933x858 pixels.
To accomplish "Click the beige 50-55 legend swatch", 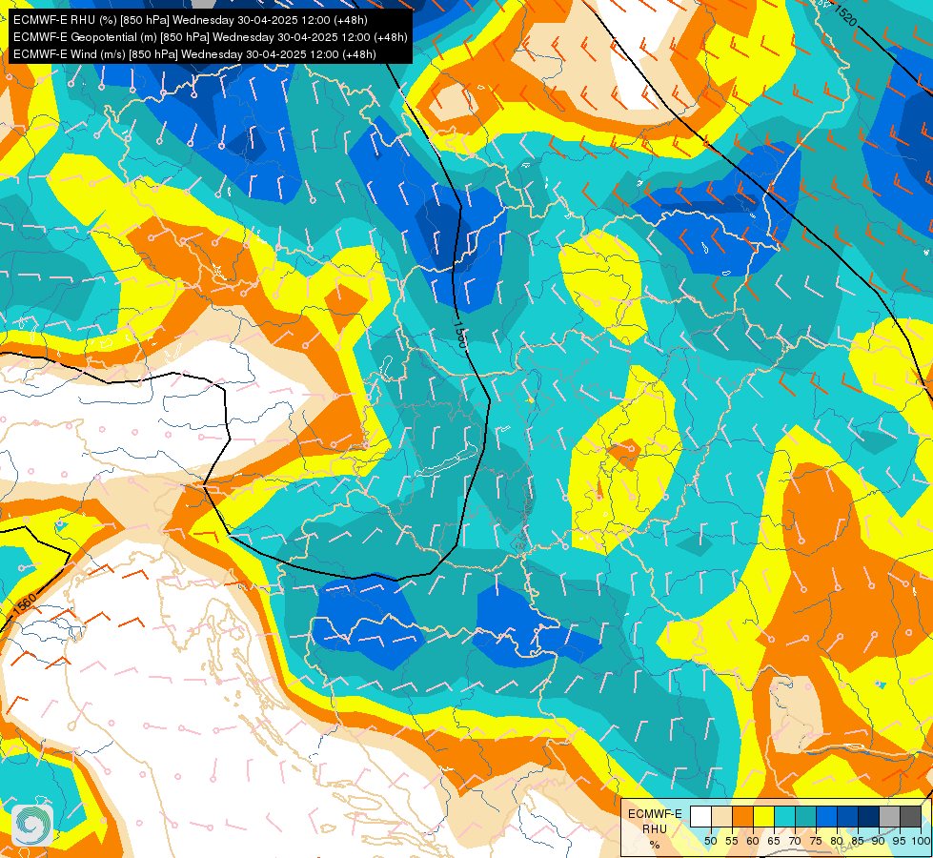I will [x=721, y=816].
